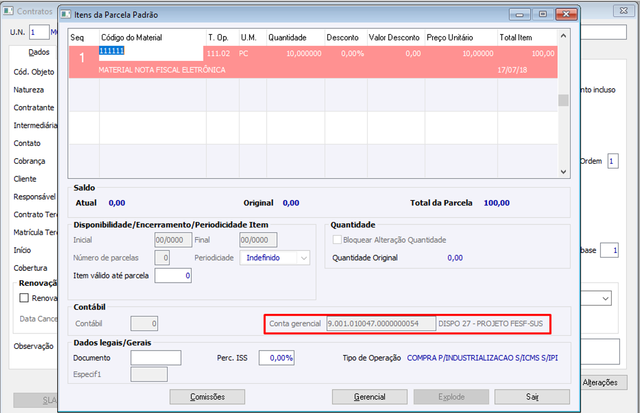Click the Saldo Atual value 0,00
This screenshot has width=640, height=413.
tap(117, 203)
